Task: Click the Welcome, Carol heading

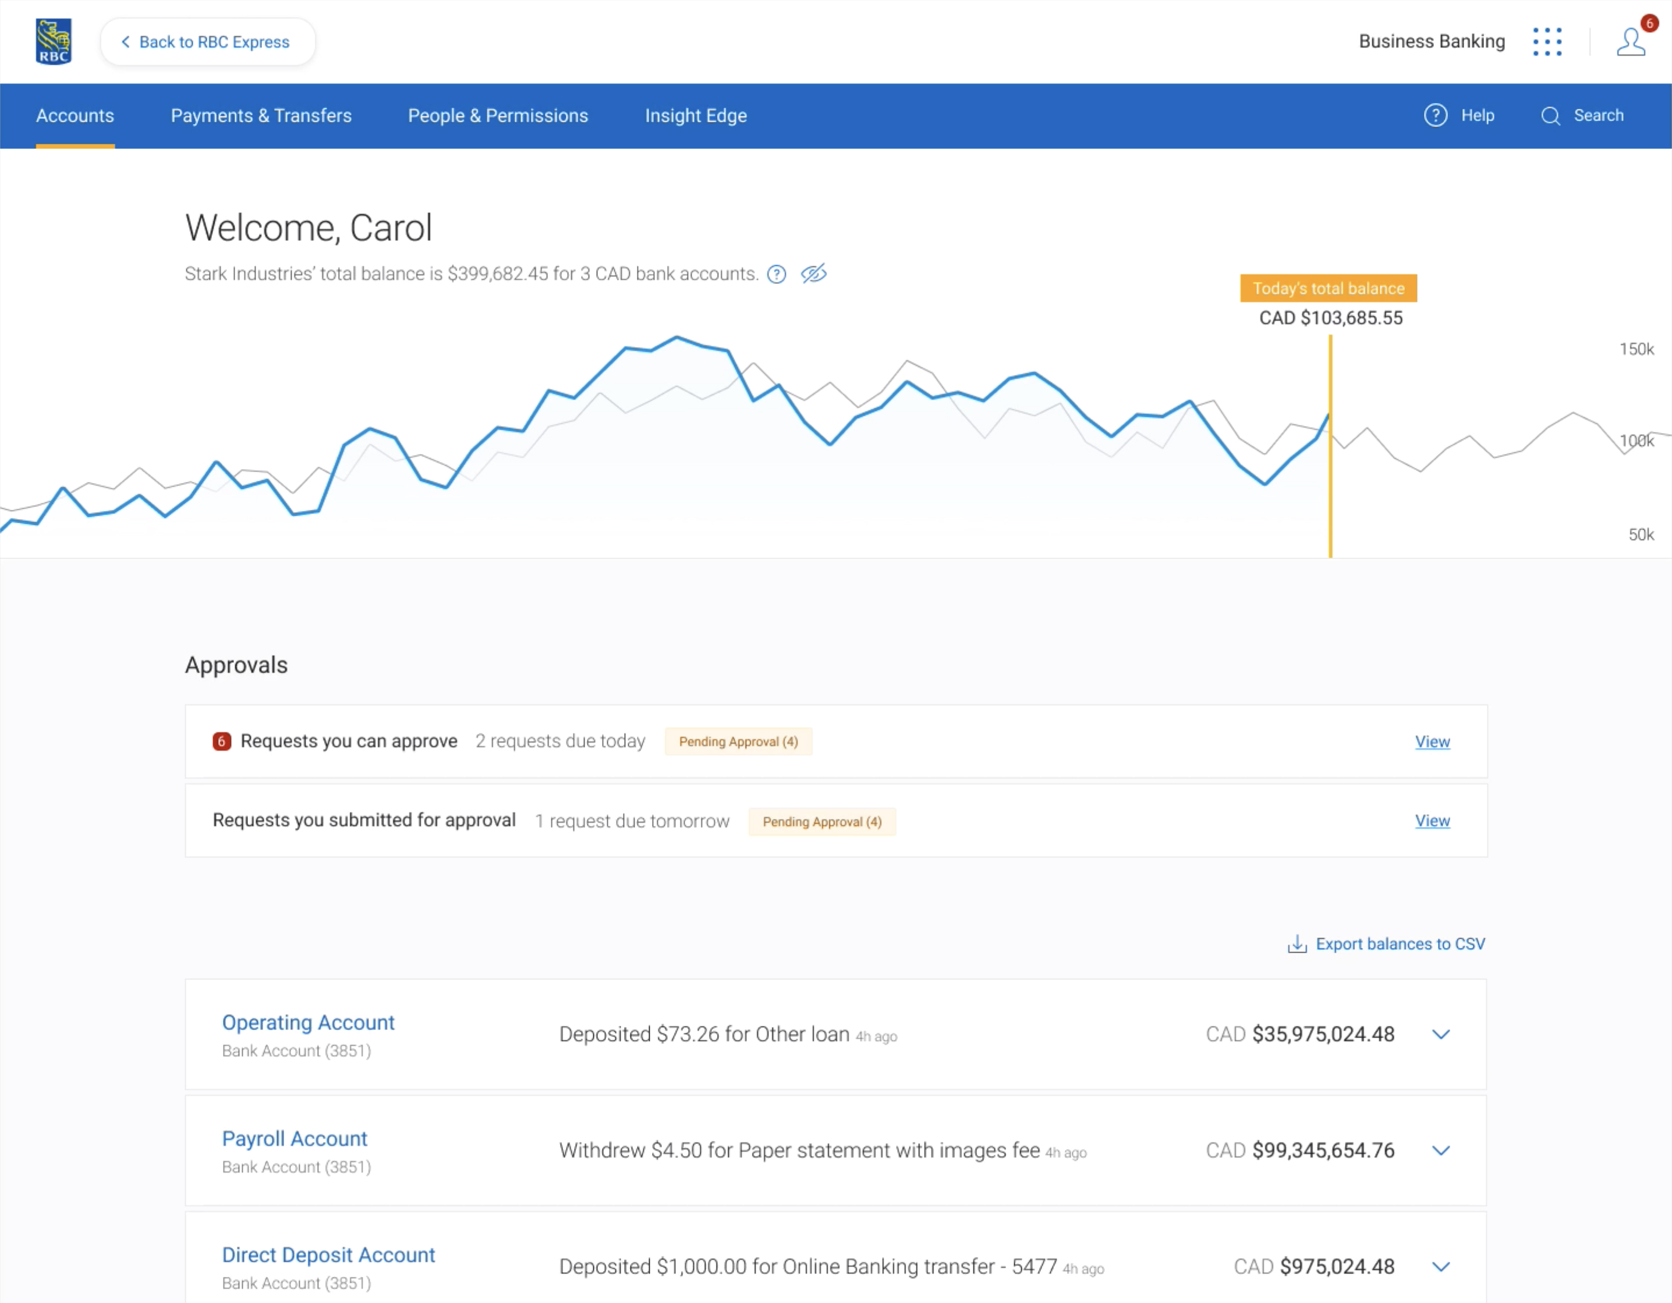Action: 309,228
